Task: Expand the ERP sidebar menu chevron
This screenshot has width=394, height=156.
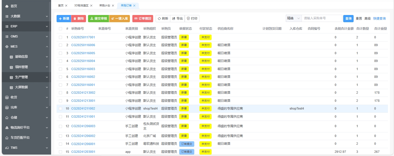Action: click(47, 26)
